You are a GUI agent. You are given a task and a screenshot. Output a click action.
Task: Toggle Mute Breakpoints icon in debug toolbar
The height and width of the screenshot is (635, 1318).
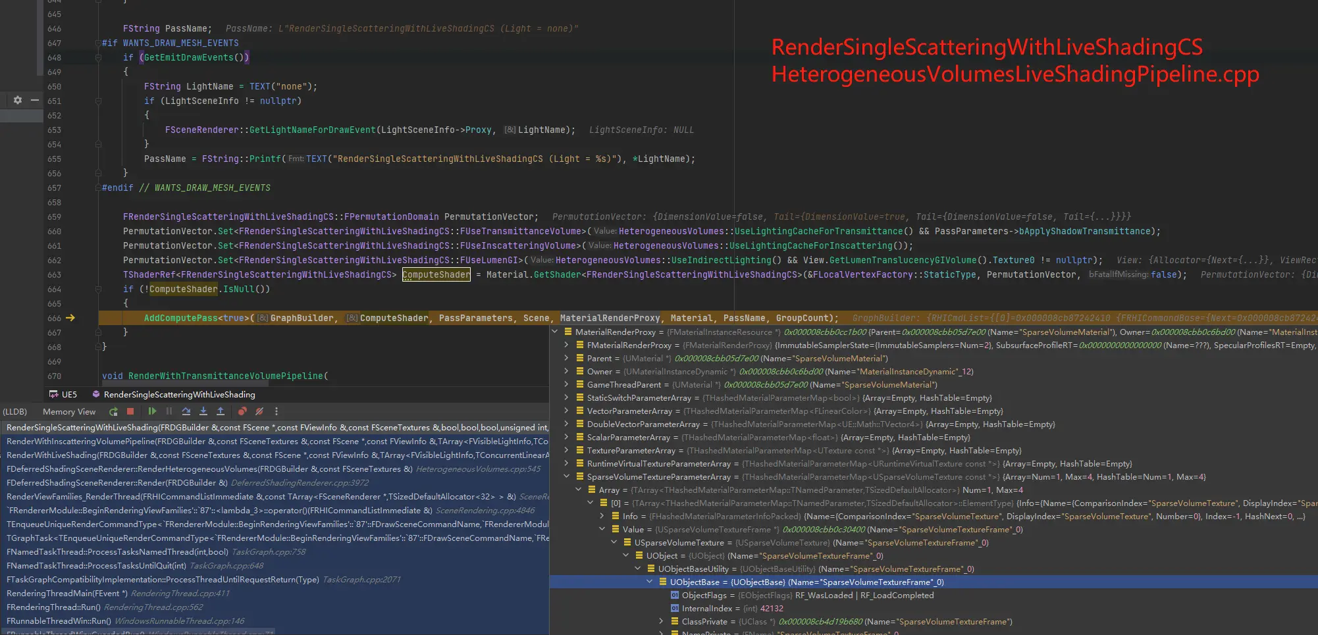point(259,411)
